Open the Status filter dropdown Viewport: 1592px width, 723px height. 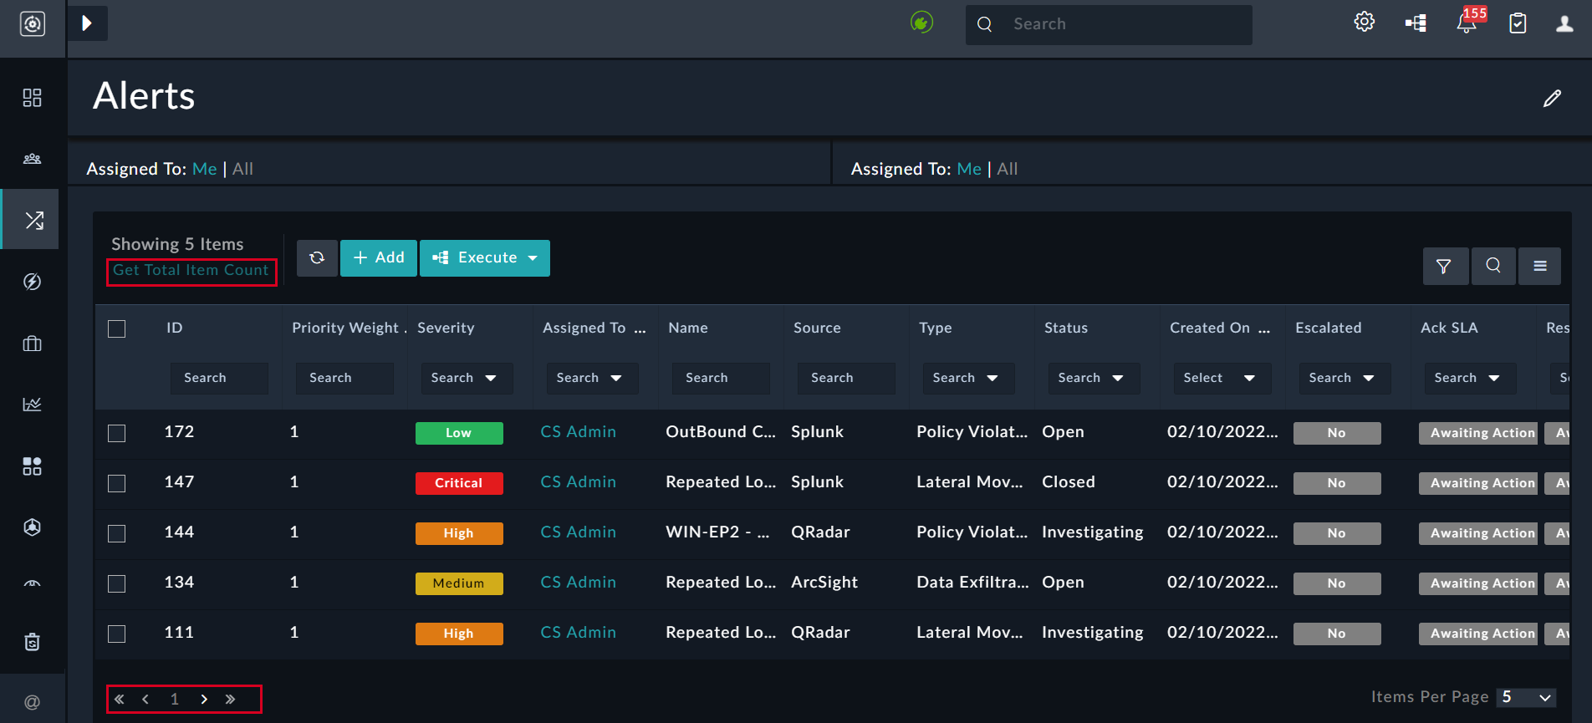click(x=1094, y=378)
